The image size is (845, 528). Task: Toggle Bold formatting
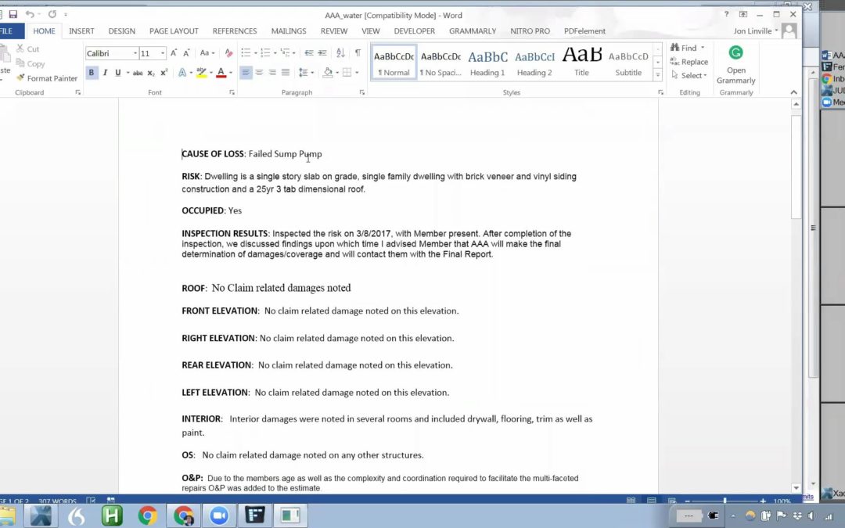pos(92,73)
